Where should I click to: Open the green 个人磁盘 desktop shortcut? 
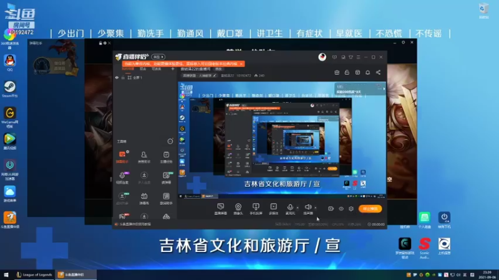425,220
